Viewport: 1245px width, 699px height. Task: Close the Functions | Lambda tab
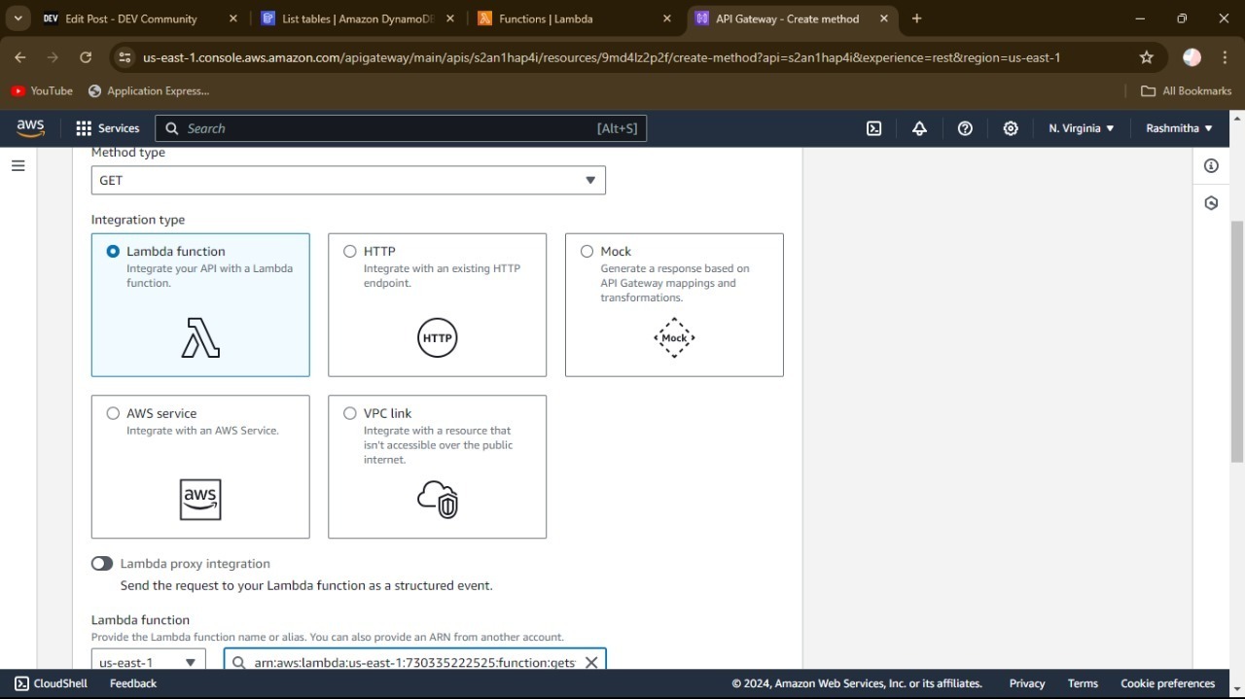pos(666,18)
